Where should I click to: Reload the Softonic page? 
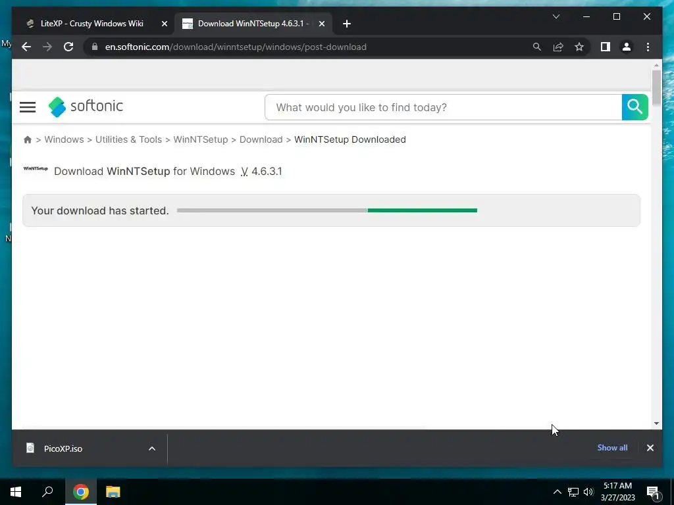[x=68, y=47]
